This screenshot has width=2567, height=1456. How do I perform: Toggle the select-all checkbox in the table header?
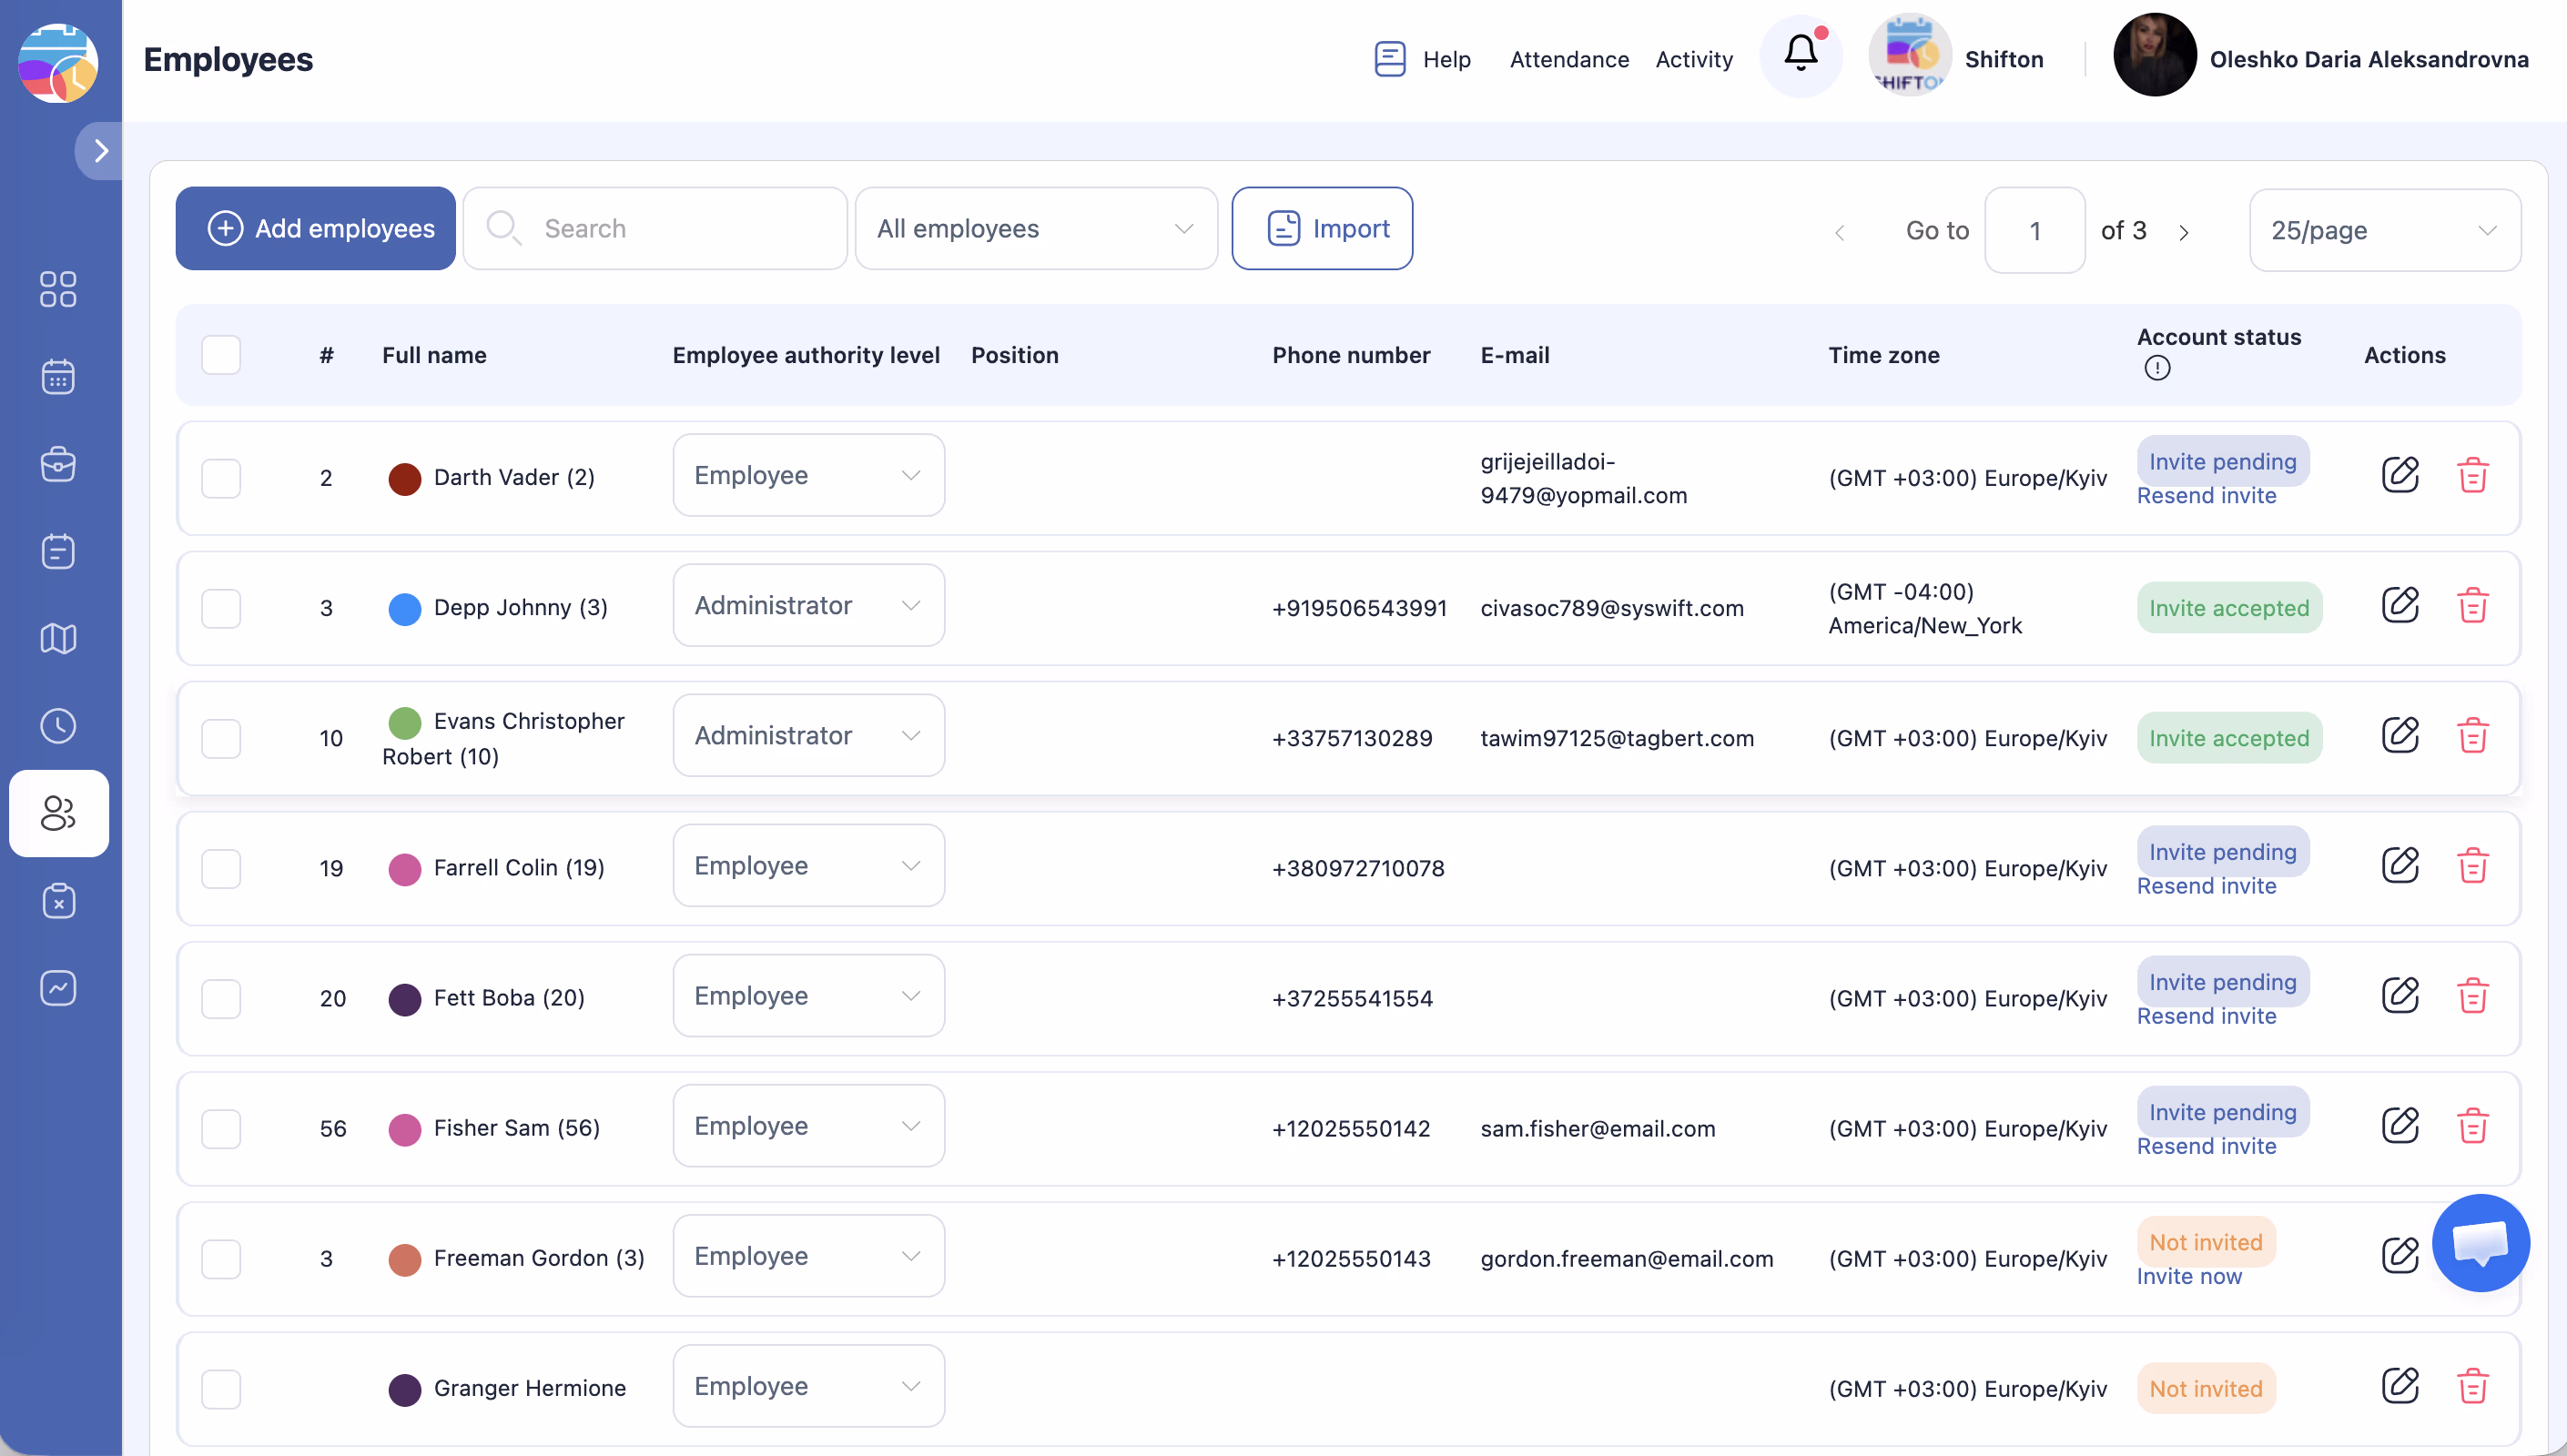221,355
